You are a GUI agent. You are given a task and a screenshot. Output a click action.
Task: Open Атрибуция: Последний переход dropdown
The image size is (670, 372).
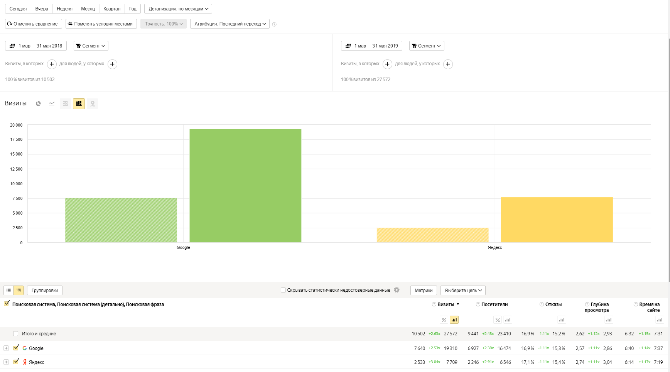point(230,24)
